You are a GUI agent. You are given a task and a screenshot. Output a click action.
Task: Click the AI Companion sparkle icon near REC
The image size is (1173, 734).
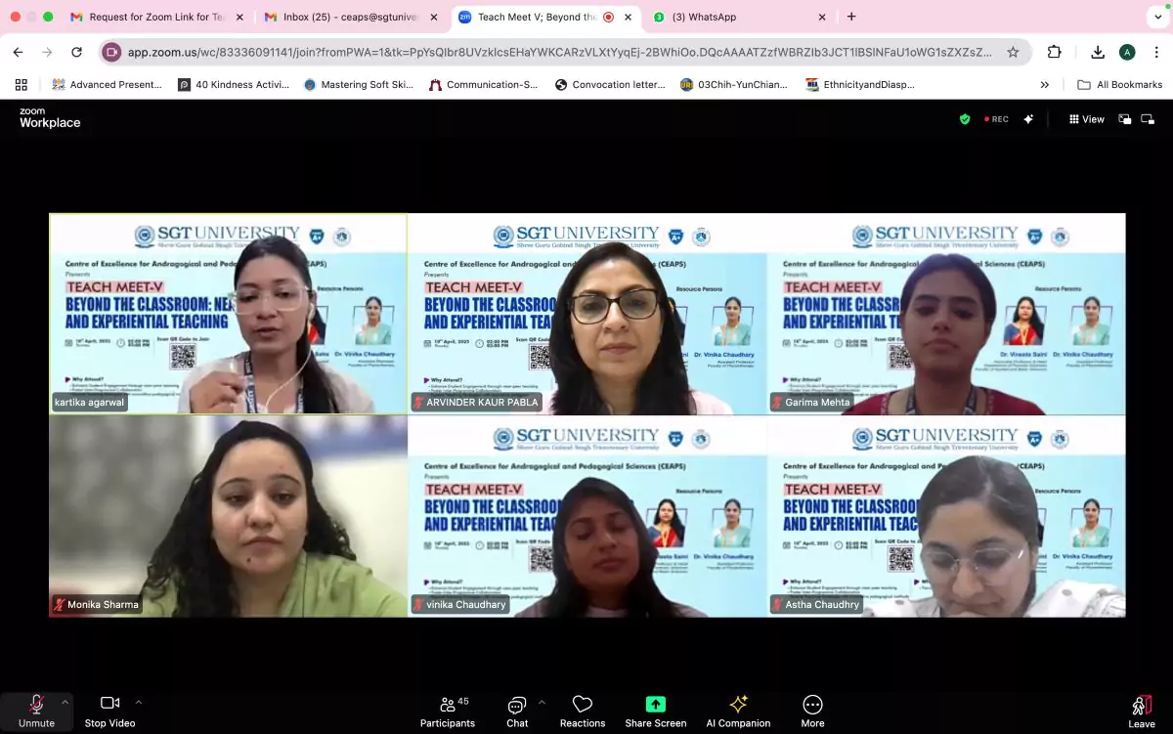[1028, 119]
